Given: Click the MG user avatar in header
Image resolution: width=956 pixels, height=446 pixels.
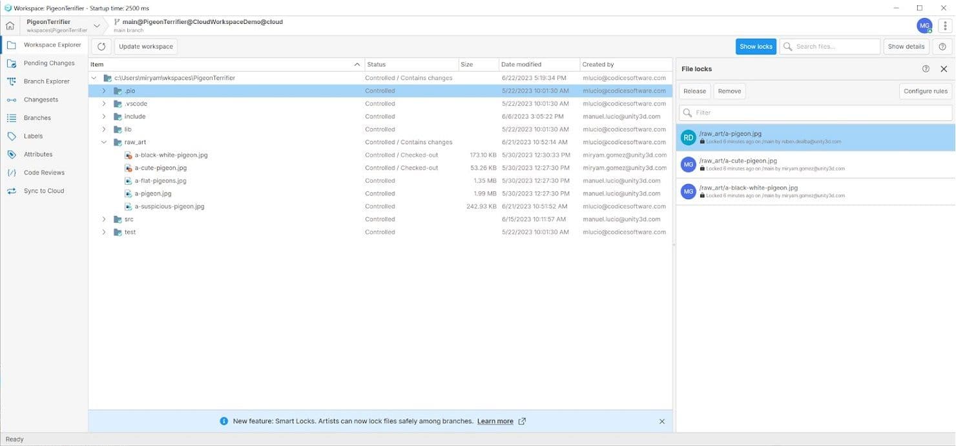Looking at the screenshot, I should (x=924, y=26).
